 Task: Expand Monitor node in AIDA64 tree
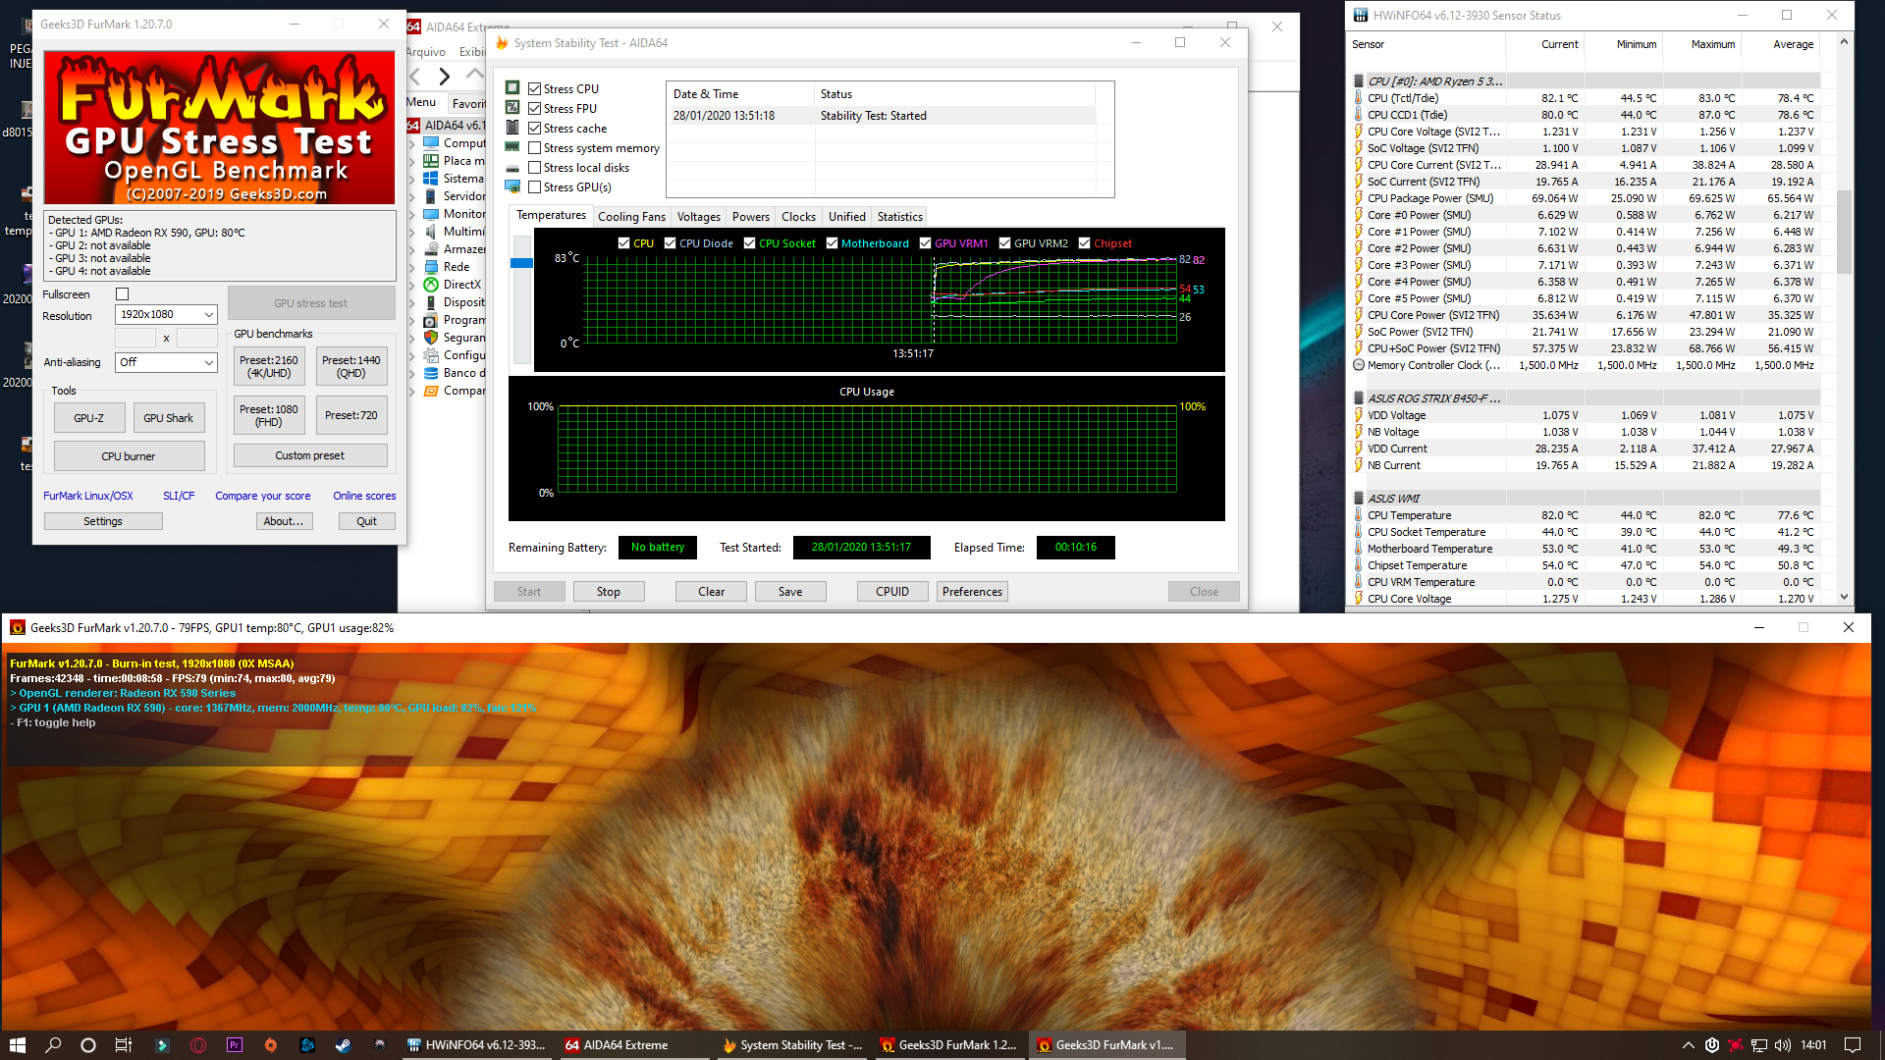point(411,214)
